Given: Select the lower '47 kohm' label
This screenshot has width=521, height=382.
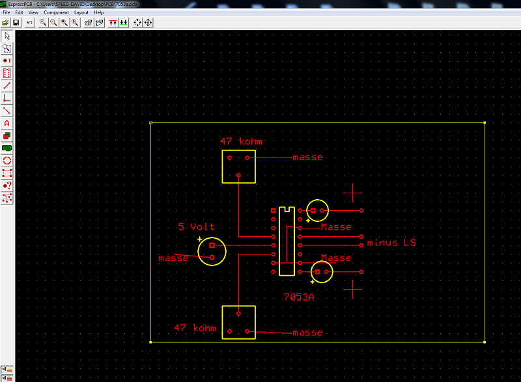Looking at the screenshot, I should [x=195, y=328].
